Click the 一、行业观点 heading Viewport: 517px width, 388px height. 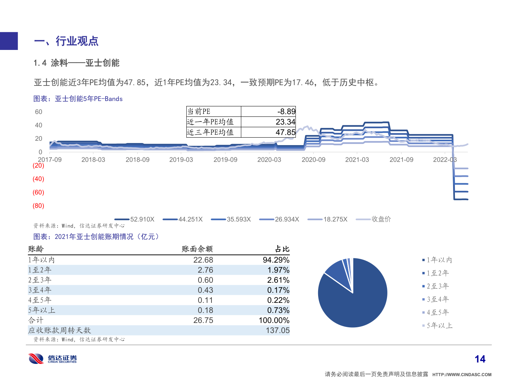click(66, 41)
